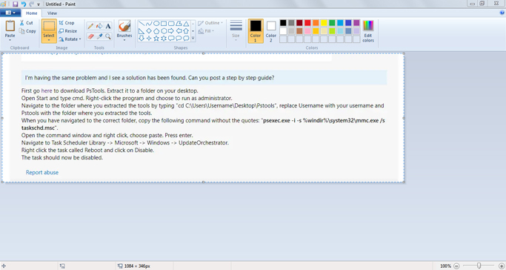This screenshot has height=270, width=506.
Task: Click the Crop tool
Action: tap(67, 23)
